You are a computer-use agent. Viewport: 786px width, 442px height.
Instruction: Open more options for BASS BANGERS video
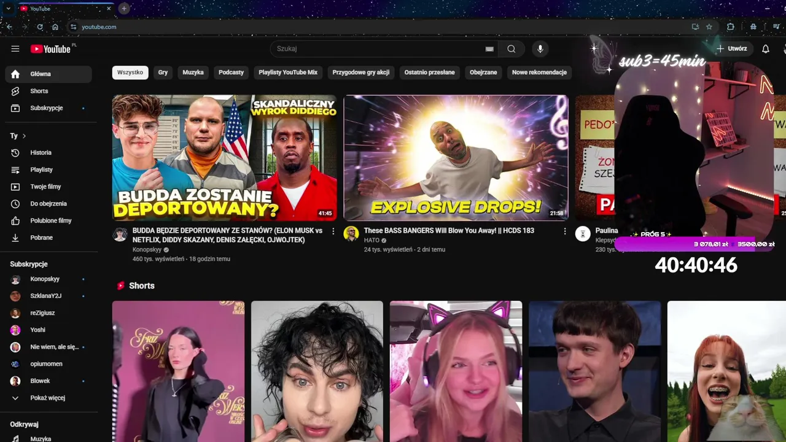pos(565,231)
